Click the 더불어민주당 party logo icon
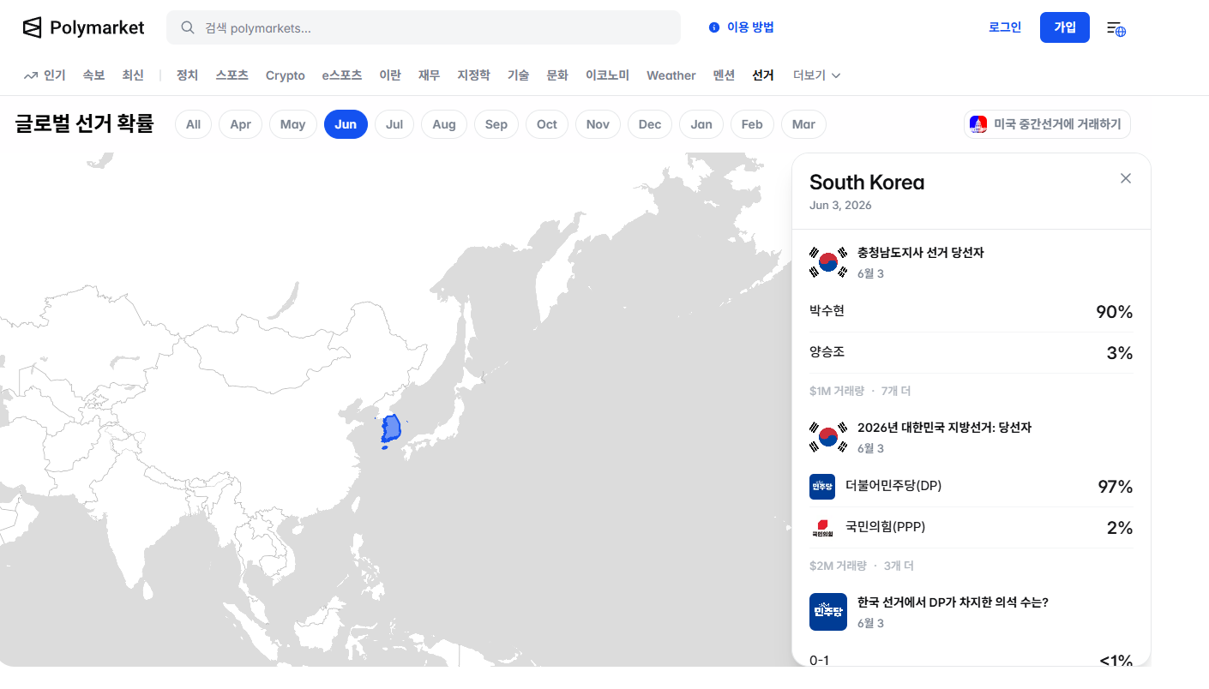The width and height of the screenshot is (1209, 689). 822,487
